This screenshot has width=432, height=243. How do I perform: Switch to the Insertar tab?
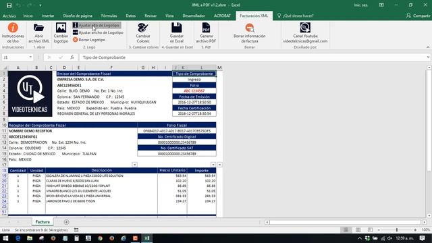coord(48,16)
